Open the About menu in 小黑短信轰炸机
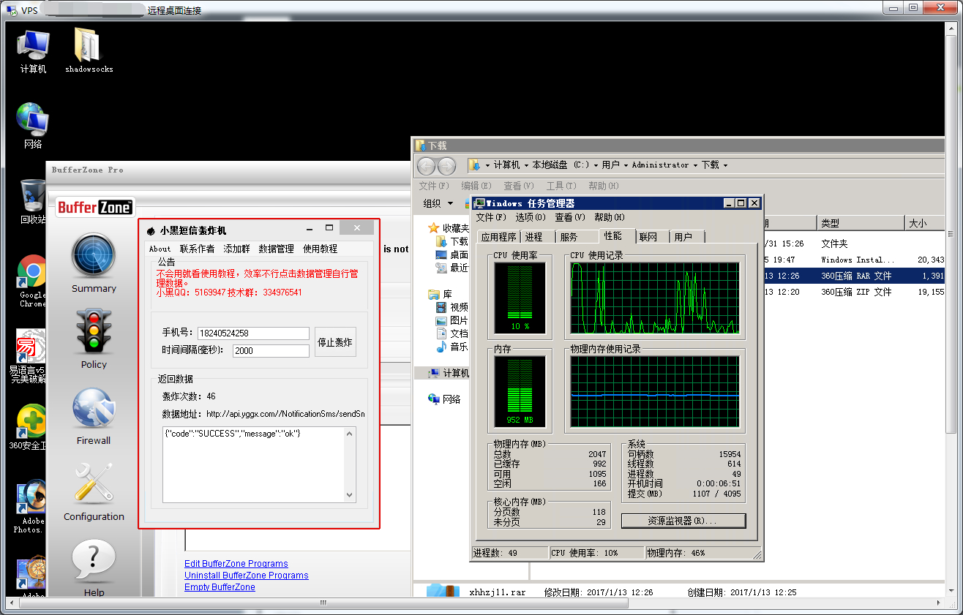The width and height of the screenshot is (963, 615). click(160, 249)
